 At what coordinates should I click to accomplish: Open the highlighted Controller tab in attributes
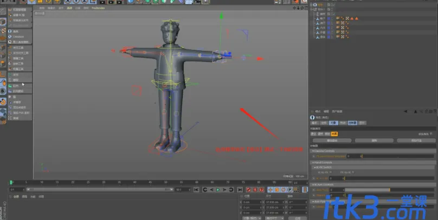(352, 123)
